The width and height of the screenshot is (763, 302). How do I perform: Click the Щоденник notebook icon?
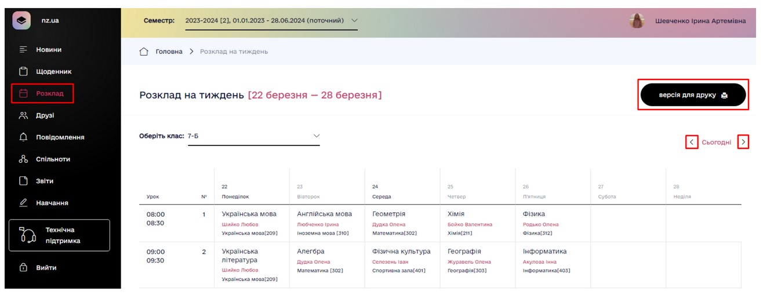click(23, 72)
